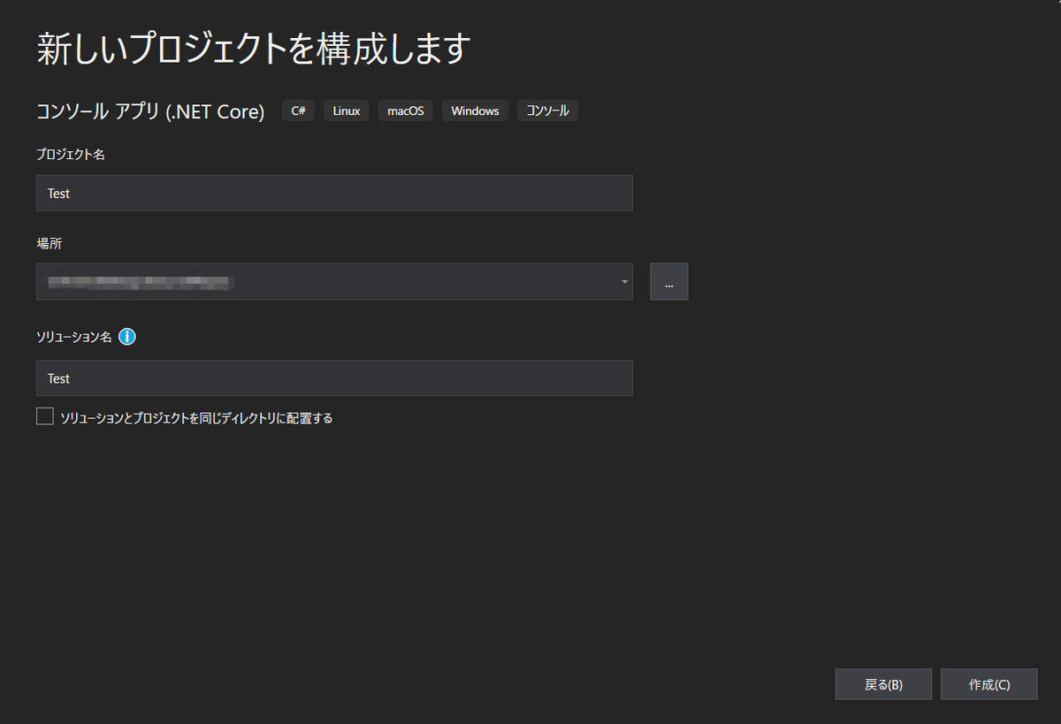Viewport: 1061px width, 724px height.
Task: Enable the same-directory placement checkbox
Action: click(45, 415)
